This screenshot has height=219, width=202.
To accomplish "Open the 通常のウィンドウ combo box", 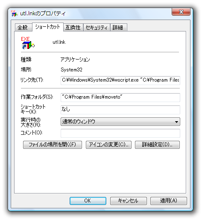I will coord(120,122).
